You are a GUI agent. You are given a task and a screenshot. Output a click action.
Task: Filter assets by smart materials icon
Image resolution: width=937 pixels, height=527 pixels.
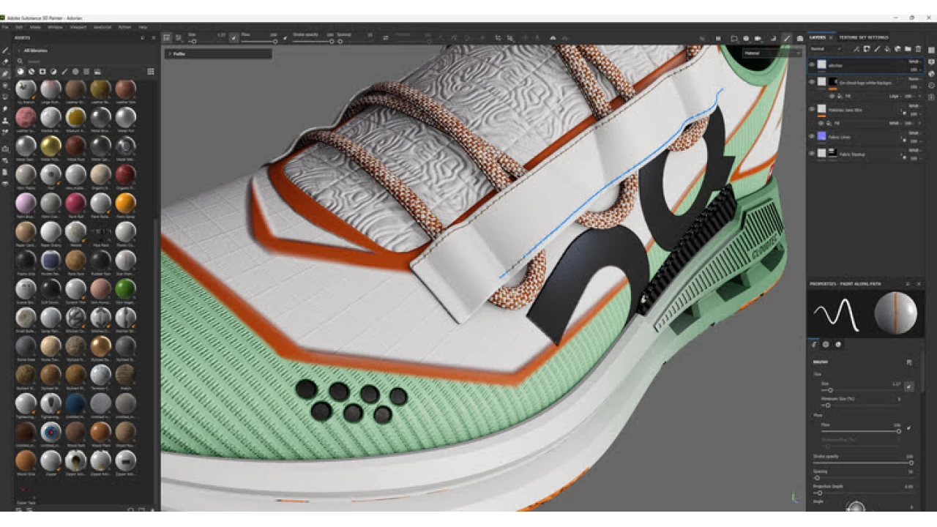coord(31,72)
